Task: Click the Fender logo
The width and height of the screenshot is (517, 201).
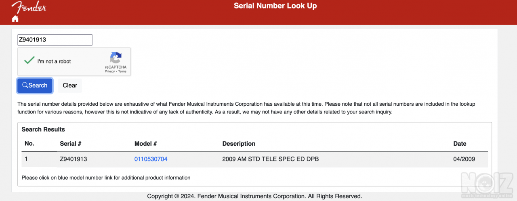Action: 28,7
